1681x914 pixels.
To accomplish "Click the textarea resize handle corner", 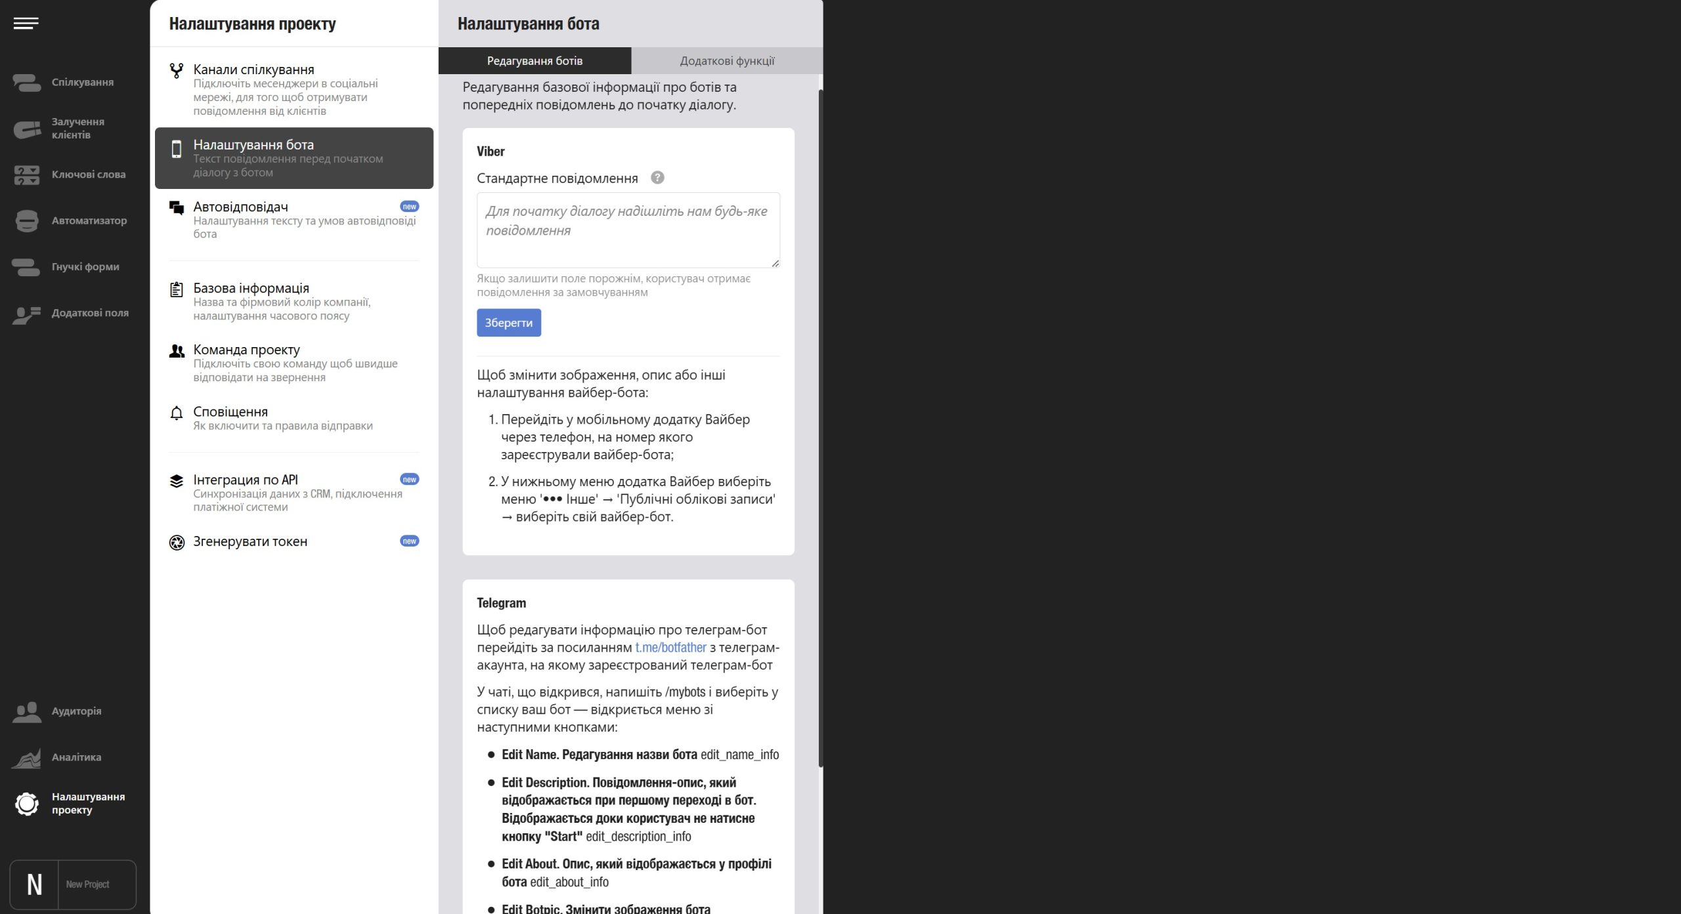I will [x=775, y=263].
